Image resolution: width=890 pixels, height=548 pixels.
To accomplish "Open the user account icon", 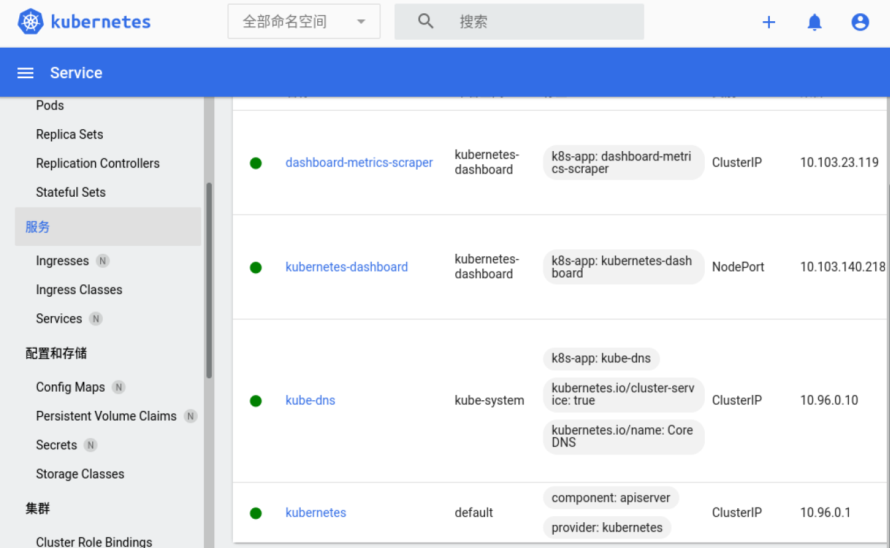I will (x=860, y=22).
